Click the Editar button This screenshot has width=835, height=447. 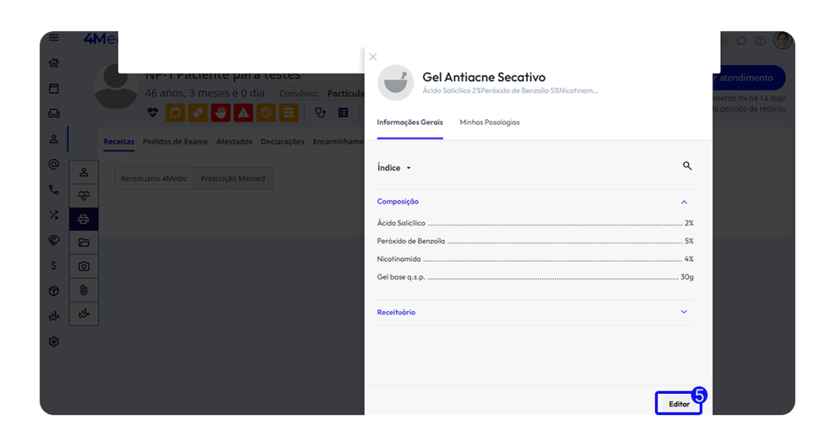[678, 404]
